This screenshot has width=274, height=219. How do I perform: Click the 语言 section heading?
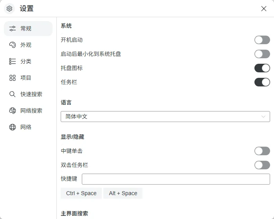66,102
